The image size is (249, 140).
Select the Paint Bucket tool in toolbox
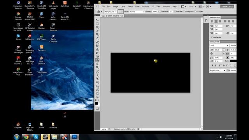tap(97, 60)
